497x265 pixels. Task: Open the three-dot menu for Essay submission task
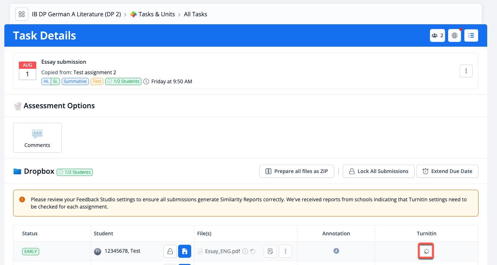click(466, 71)
